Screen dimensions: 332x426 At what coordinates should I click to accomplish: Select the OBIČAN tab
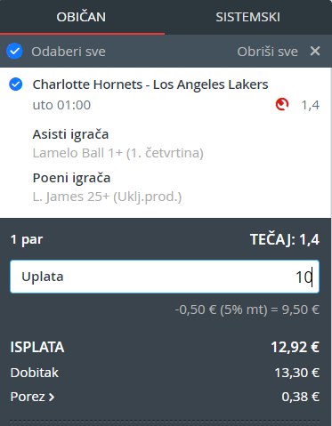pyautogui.click(x=81, y=17)
